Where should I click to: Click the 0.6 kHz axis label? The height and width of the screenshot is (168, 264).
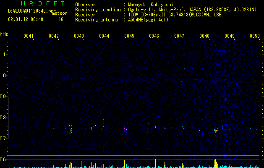click(3, 160)
